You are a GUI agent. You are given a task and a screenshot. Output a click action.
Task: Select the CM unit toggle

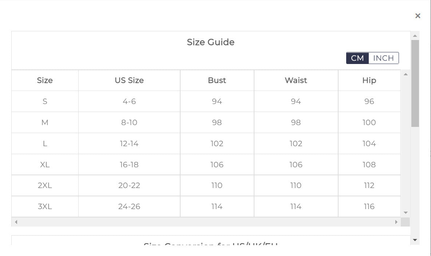(357, 58)
